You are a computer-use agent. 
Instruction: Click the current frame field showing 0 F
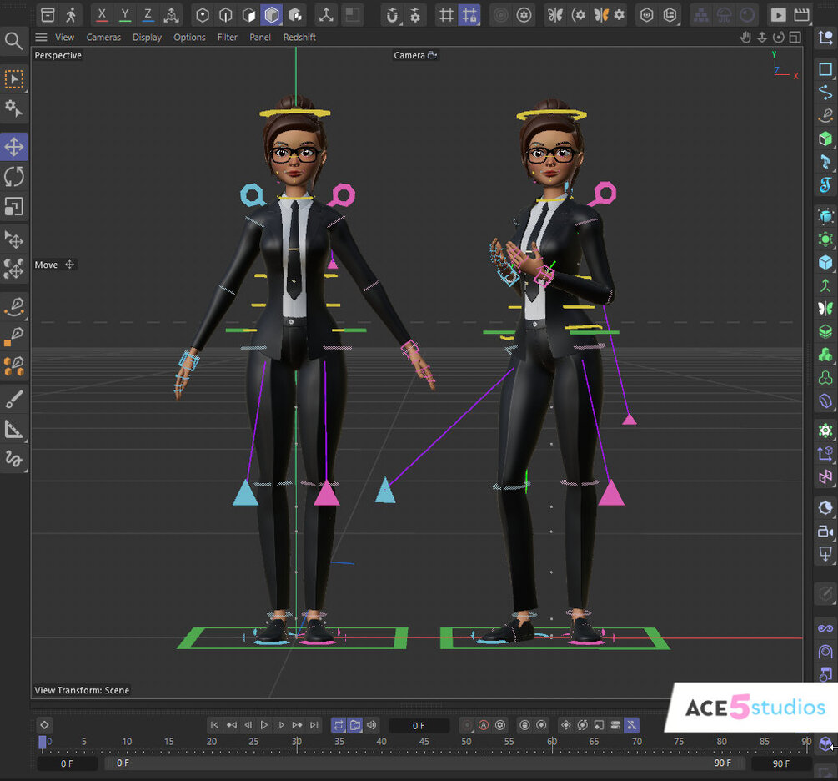(x=419, y=726)
